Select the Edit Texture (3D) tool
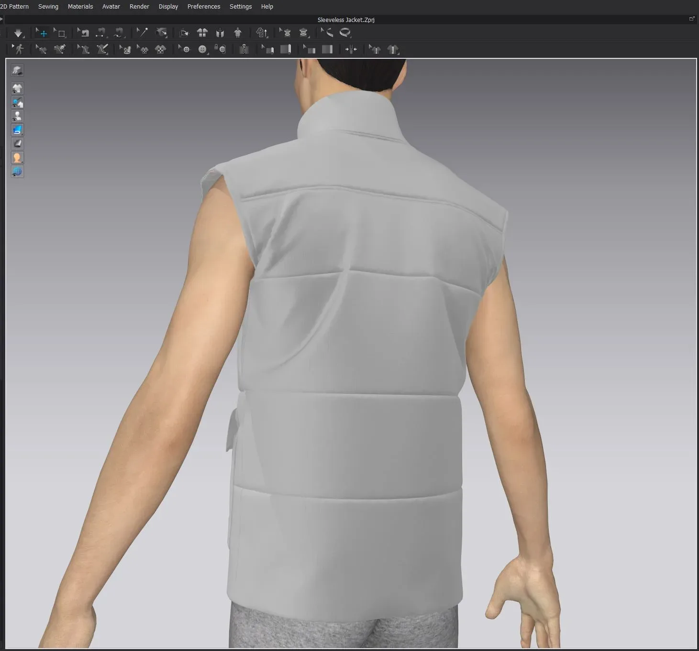This screenshot has width=699, height=651. [x=125, y=49]
